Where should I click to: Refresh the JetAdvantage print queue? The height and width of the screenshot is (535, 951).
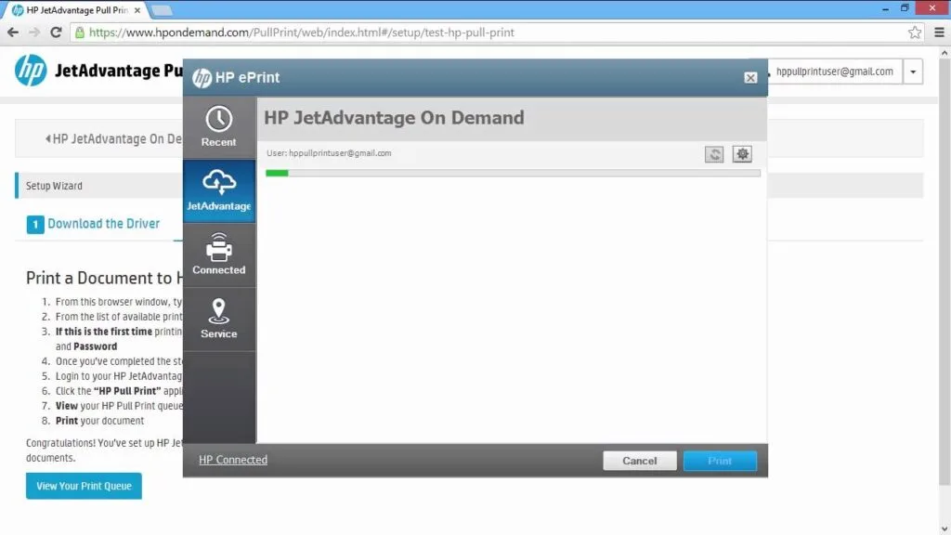point(713,153)
